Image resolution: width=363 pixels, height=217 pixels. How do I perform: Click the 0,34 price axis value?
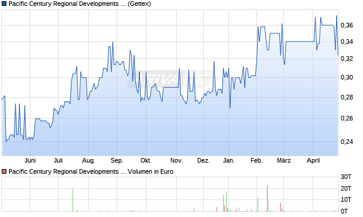(347, 42)
